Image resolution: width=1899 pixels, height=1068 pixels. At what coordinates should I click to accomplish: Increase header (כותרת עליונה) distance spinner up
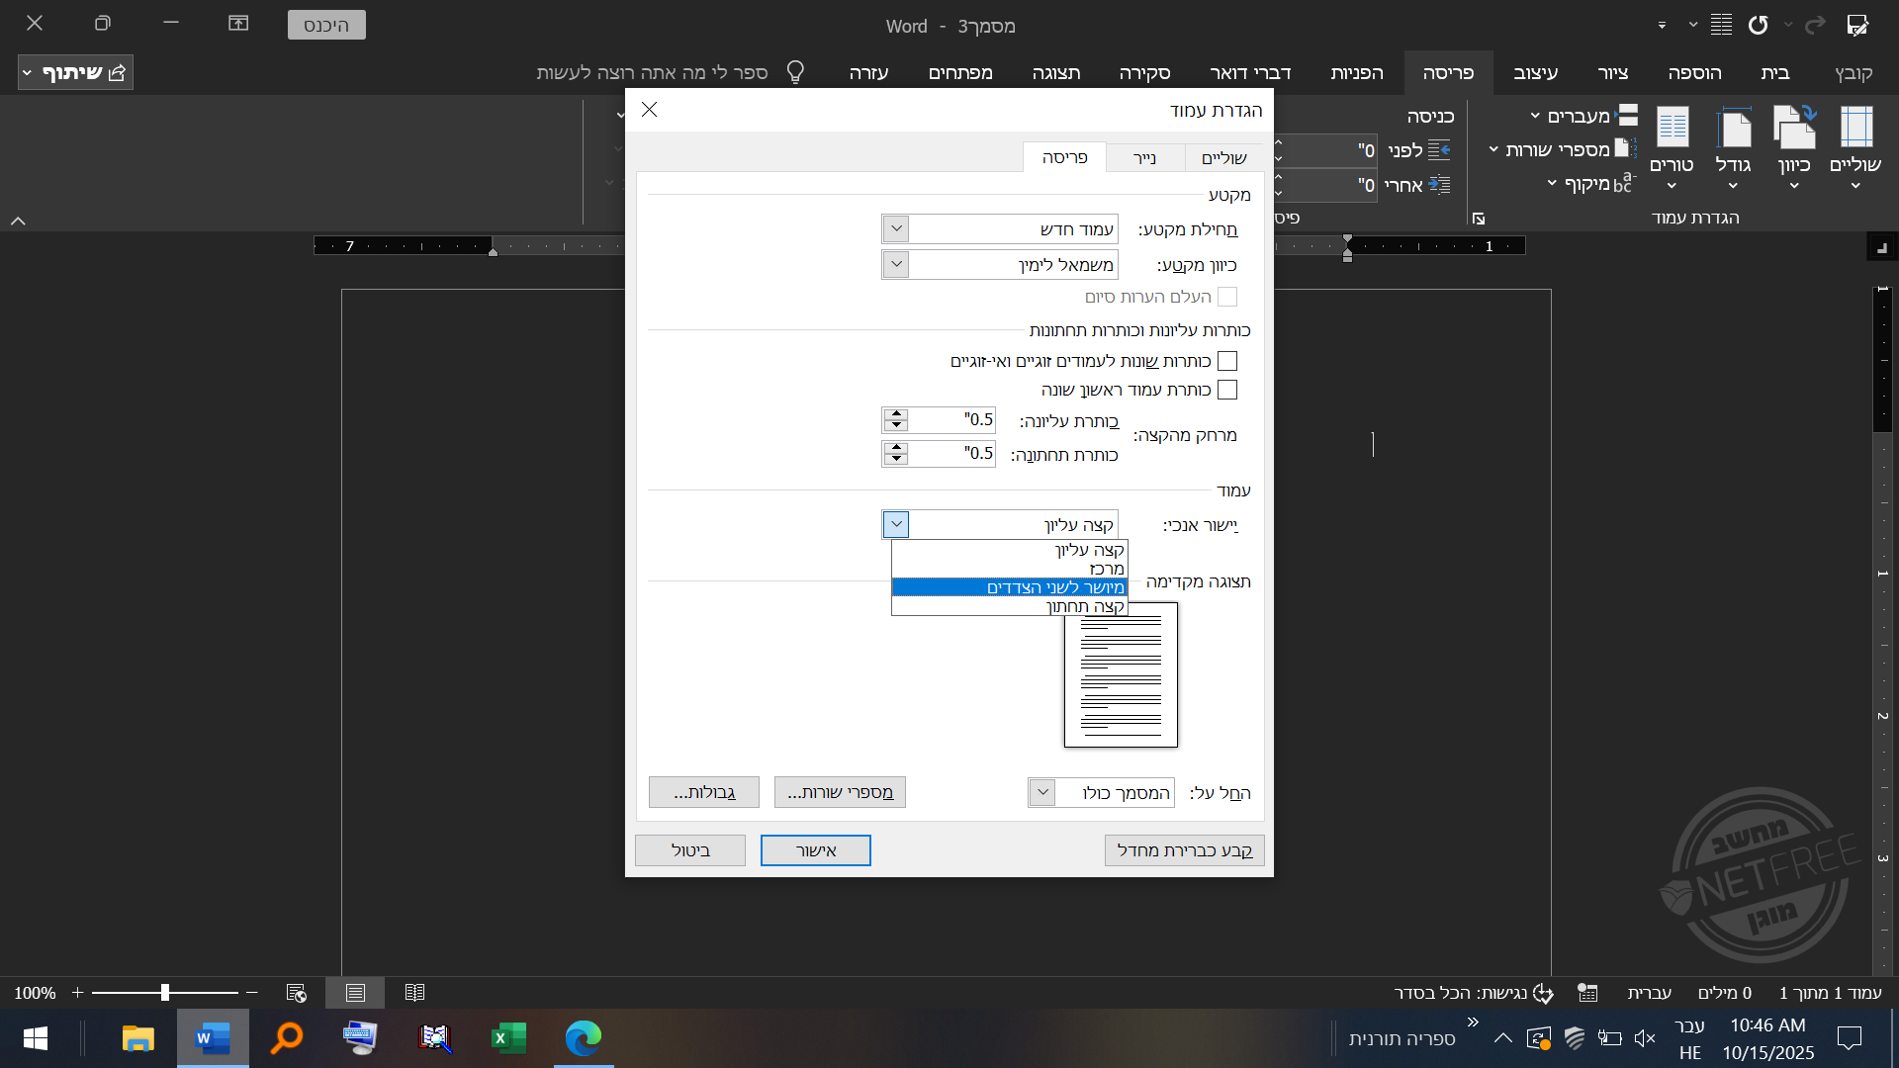tap(896, 413)
